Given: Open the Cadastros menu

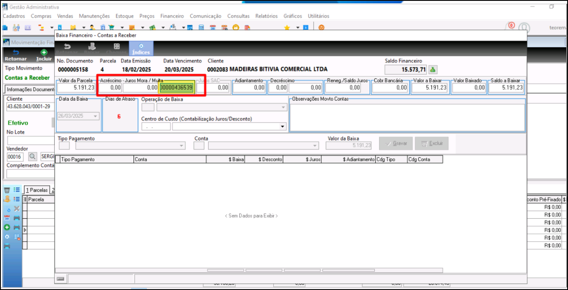Looking at the screenshot, I should point(14,16).
